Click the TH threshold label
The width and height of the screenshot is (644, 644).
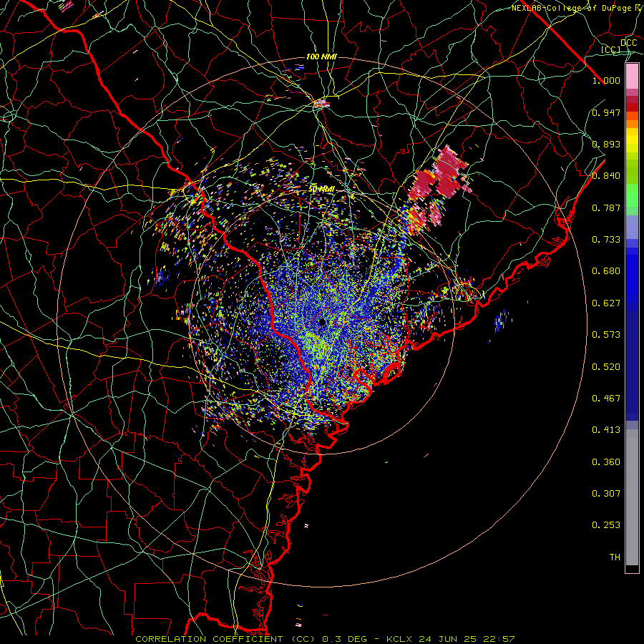point(615,557)
